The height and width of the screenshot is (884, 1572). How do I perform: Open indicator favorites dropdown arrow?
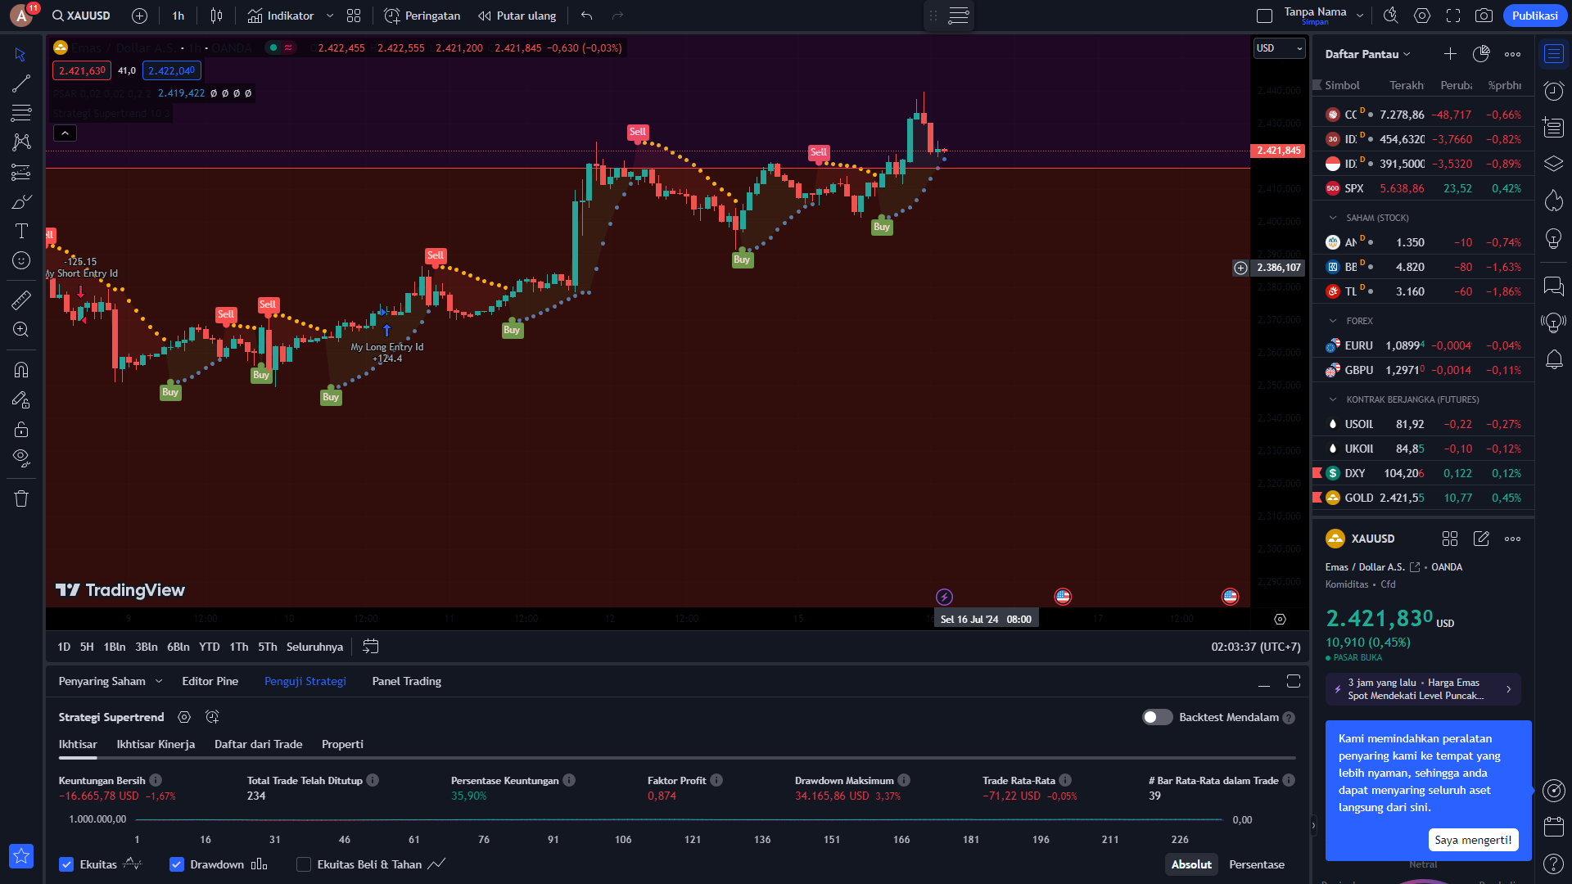[x=330, y=16]
